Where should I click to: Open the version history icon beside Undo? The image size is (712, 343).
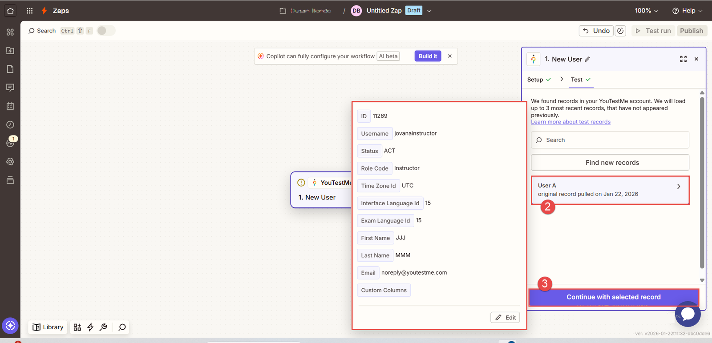click(x=620, y=31)
